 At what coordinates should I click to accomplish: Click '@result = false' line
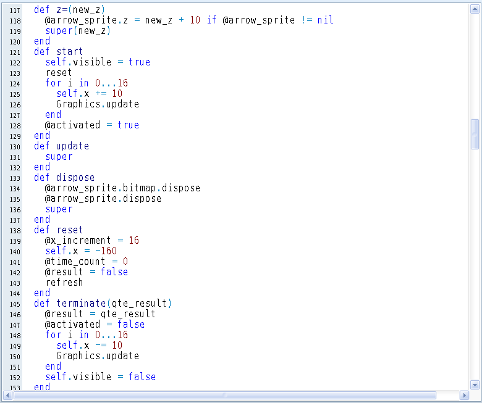(87, 272)
